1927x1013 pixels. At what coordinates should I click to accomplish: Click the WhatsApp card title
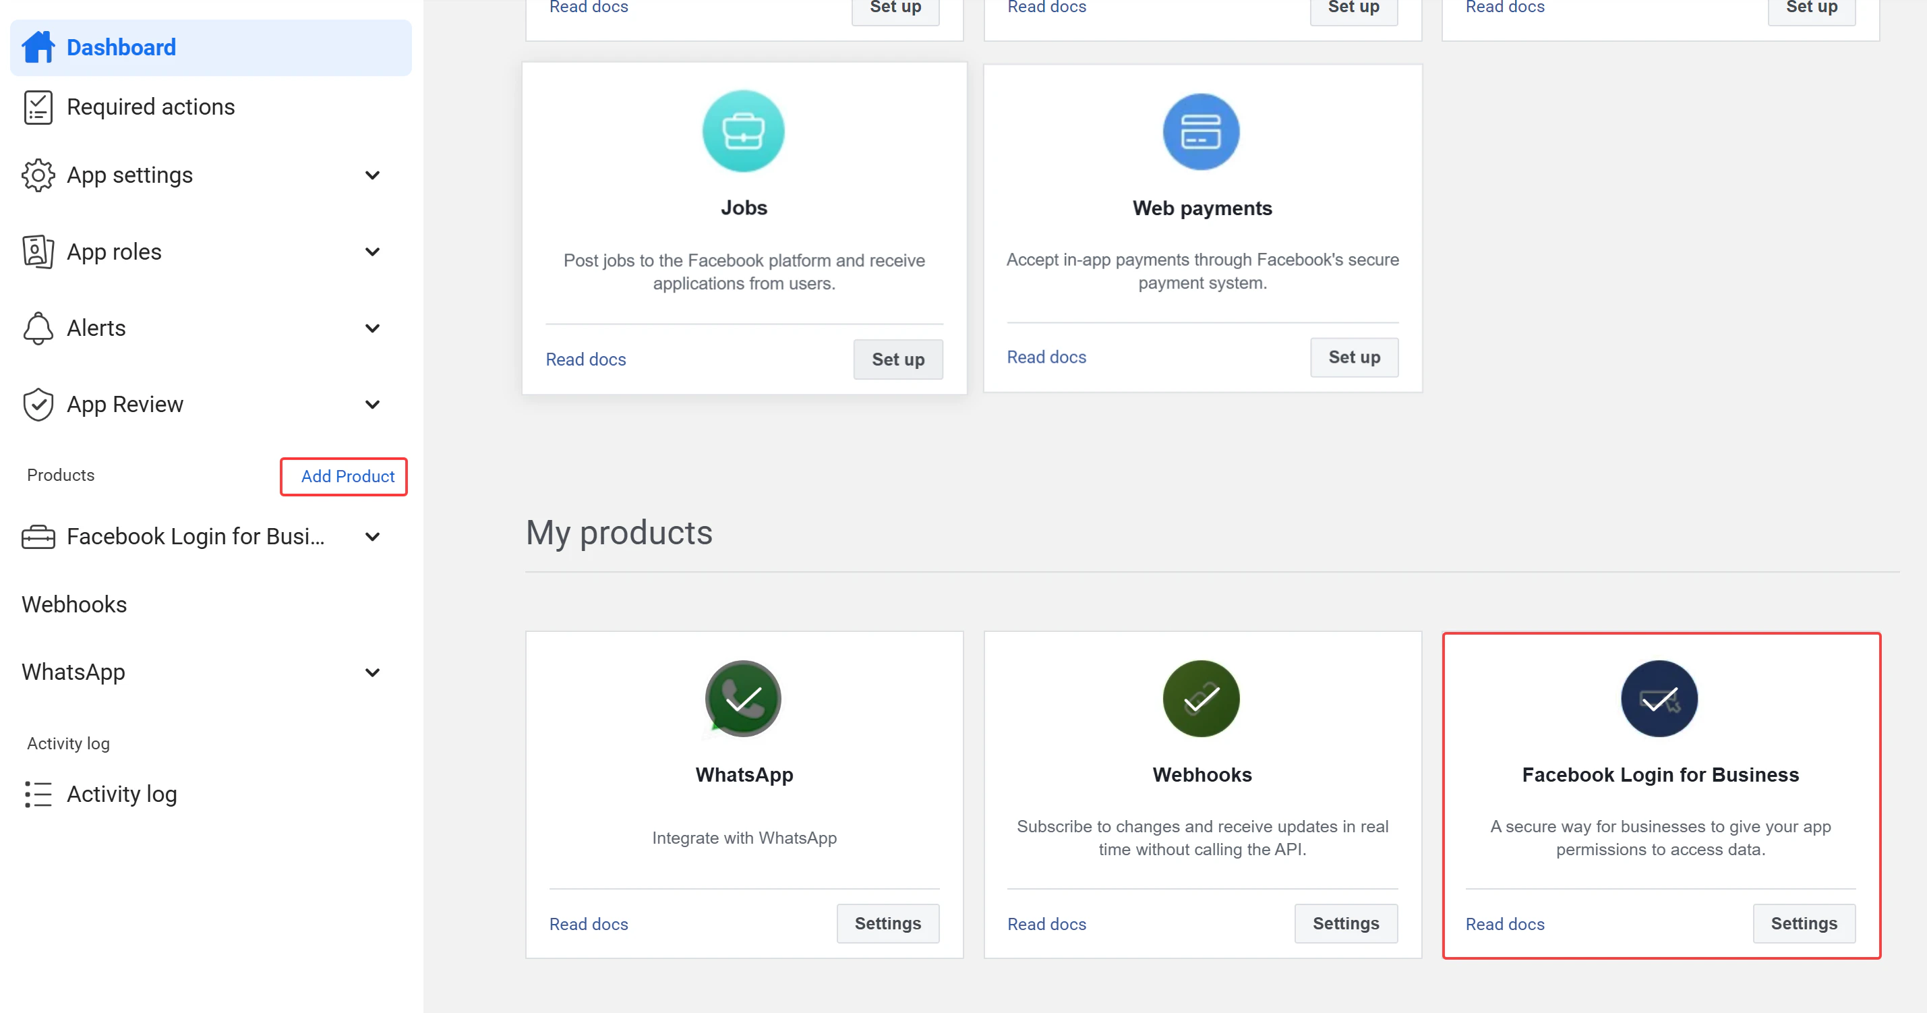click(744, 774)
